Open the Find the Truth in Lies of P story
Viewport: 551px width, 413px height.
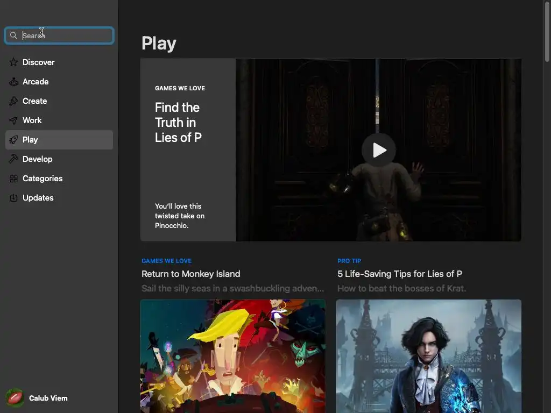coord(178,123)
